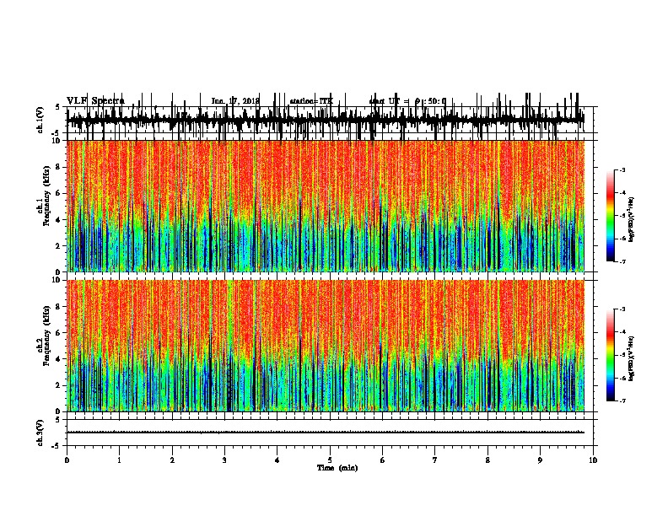
Task: Click the "Time (min)" x-axis label
Action: point(337,468)
